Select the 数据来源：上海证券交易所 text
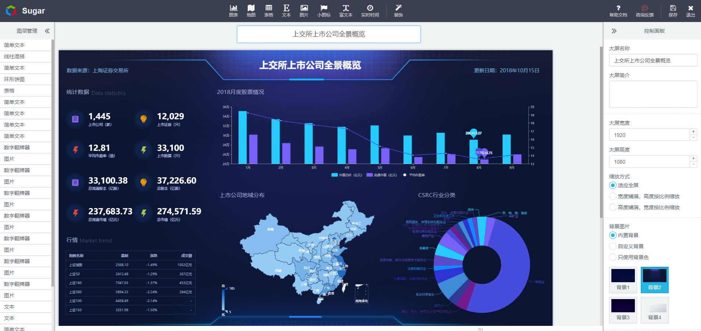 [98, 70]
